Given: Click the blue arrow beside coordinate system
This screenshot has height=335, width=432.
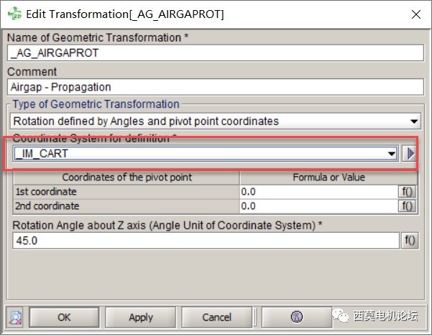Looking at the screenshot, I should 411,153.
